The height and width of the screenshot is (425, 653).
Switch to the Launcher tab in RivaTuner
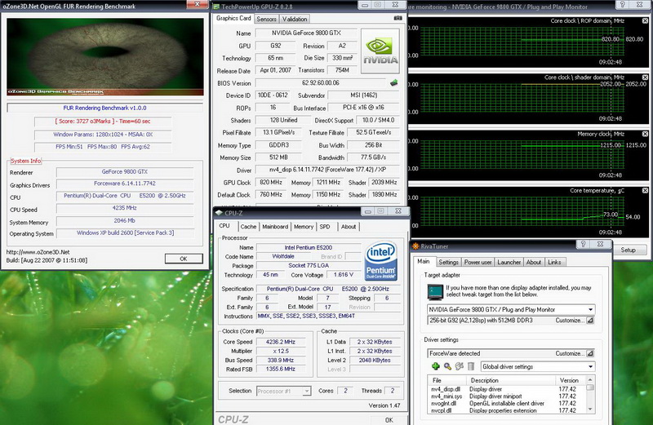509,262
